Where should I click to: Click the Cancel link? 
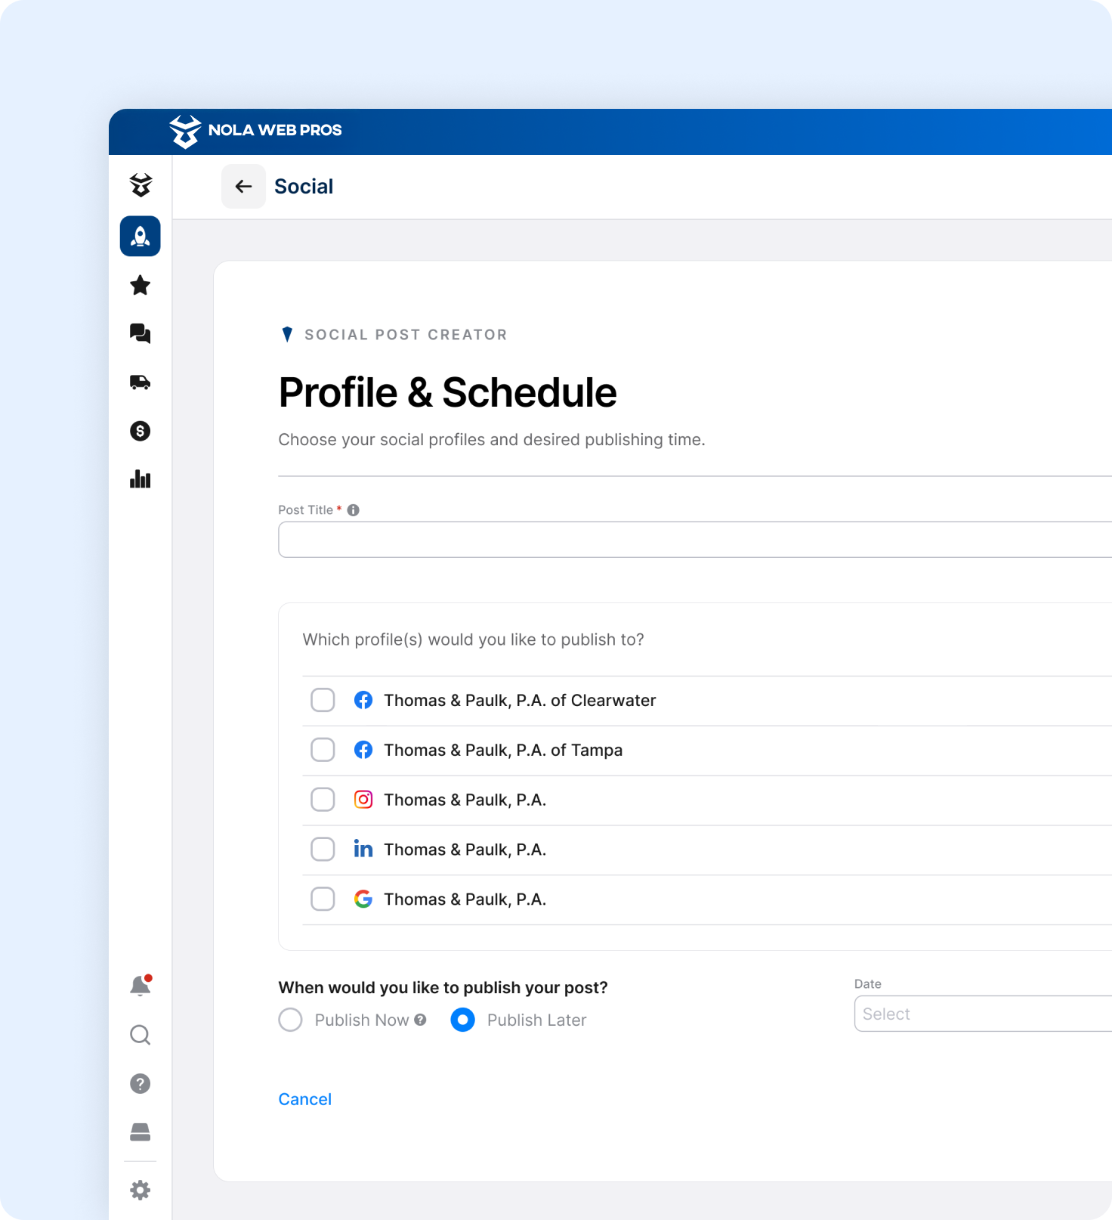tap(305, 1099)
